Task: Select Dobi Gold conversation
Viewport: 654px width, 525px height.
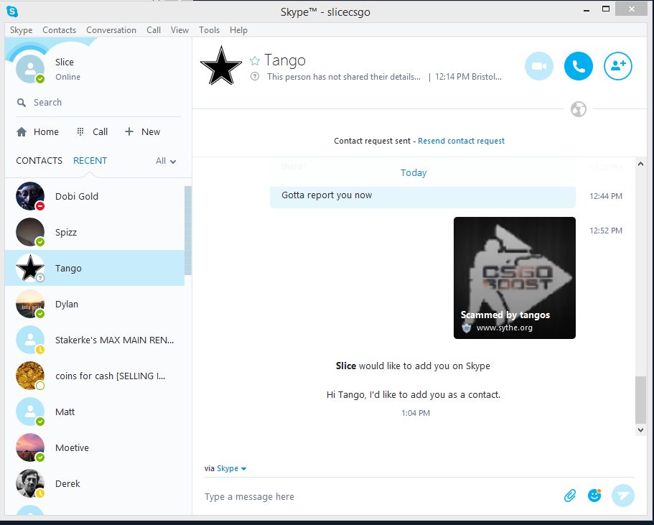Action: click(x=95, y=196)
